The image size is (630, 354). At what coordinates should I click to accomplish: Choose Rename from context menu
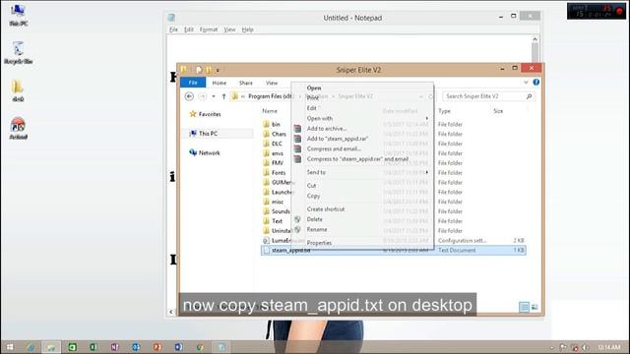point(317,229)
